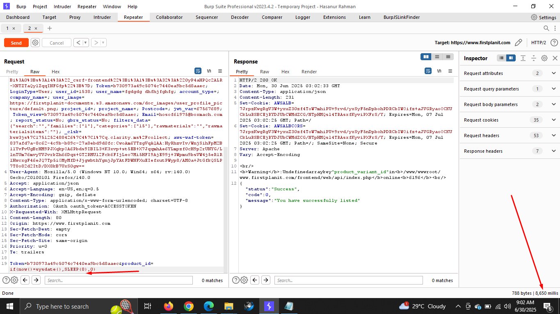Switch Response view to Render
560x314 pixels.
309,72
